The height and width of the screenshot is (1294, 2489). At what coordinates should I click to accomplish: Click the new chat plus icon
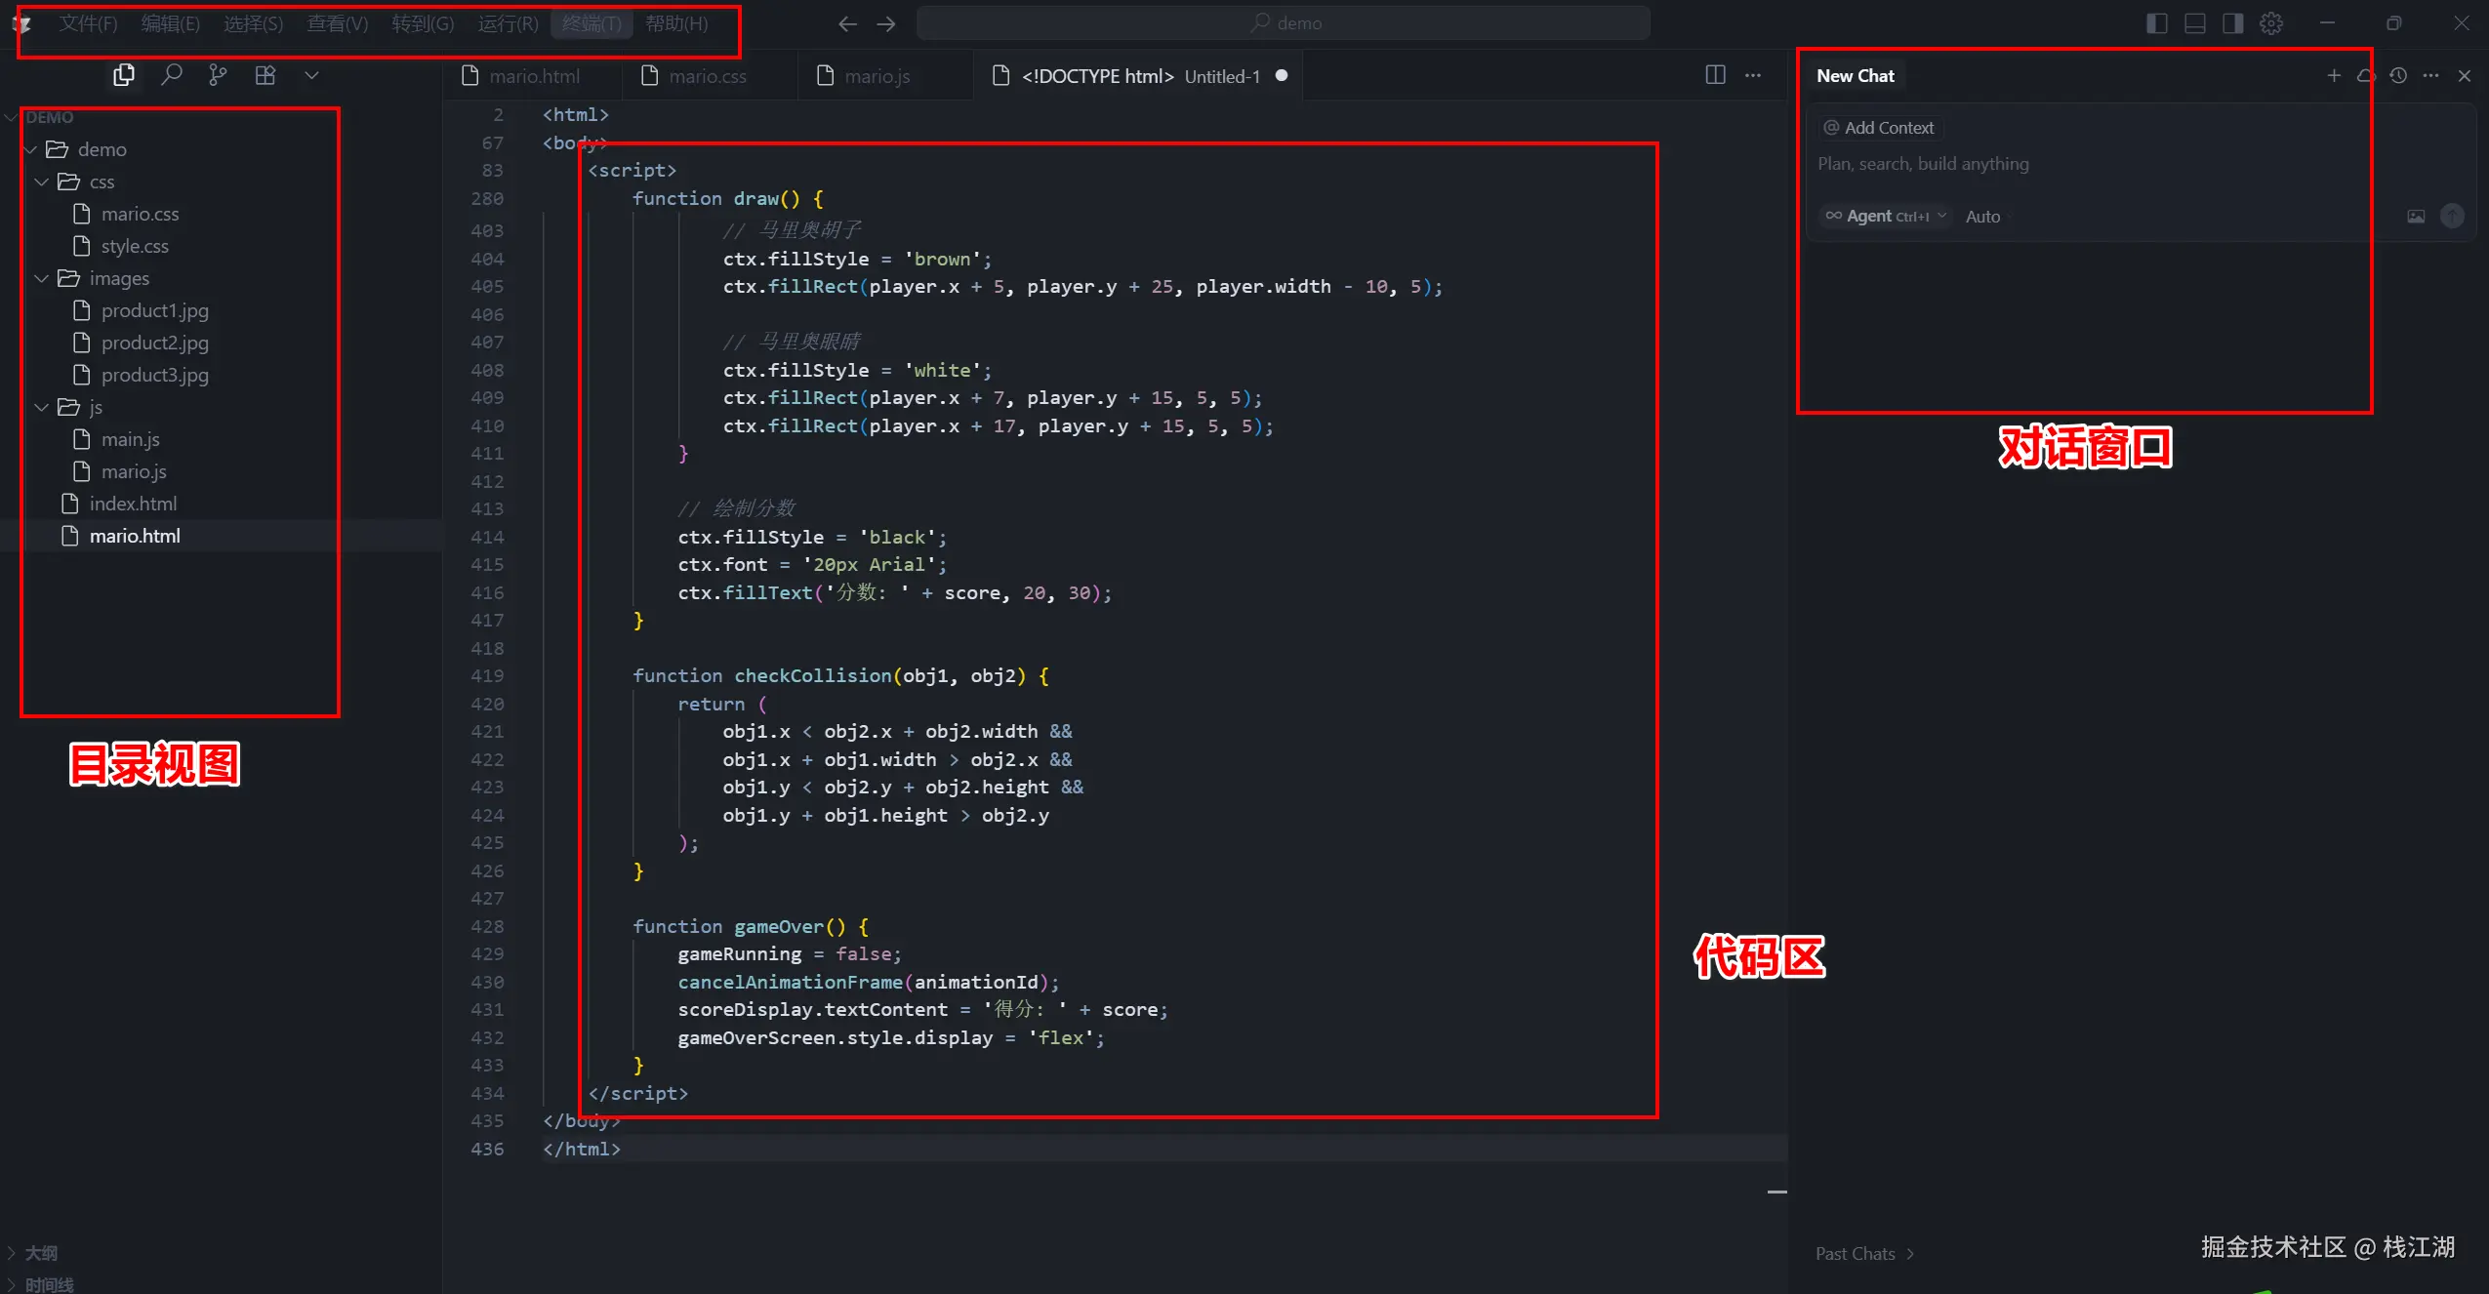2334,75
